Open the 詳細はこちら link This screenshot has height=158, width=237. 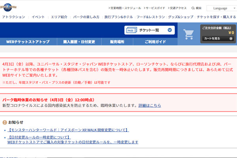click(x=150, y=105)
